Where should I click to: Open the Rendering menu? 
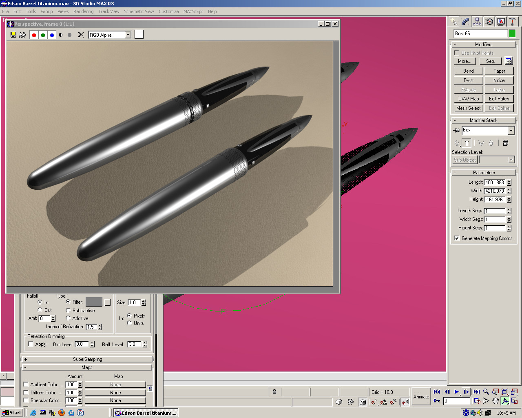(83, 11)
